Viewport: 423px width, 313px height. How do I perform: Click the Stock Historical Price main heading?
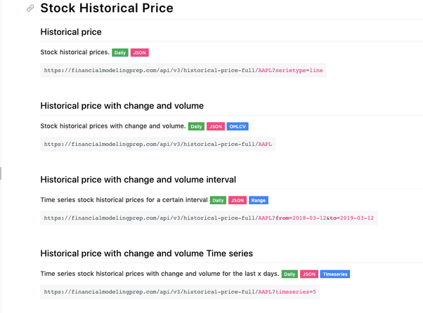(107, 9)
